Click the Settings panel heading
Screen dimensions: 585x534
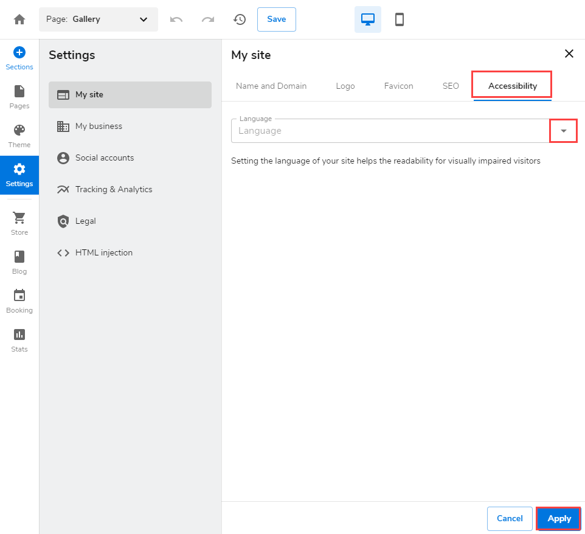click(x=72, y=55)
